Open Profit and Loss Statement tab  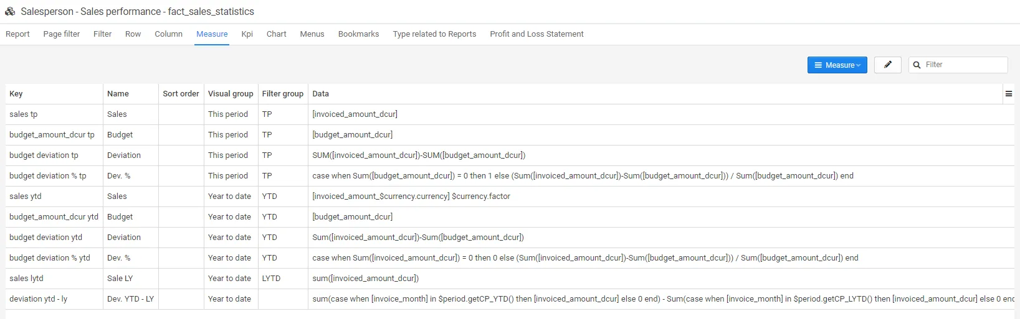[536, 34]
